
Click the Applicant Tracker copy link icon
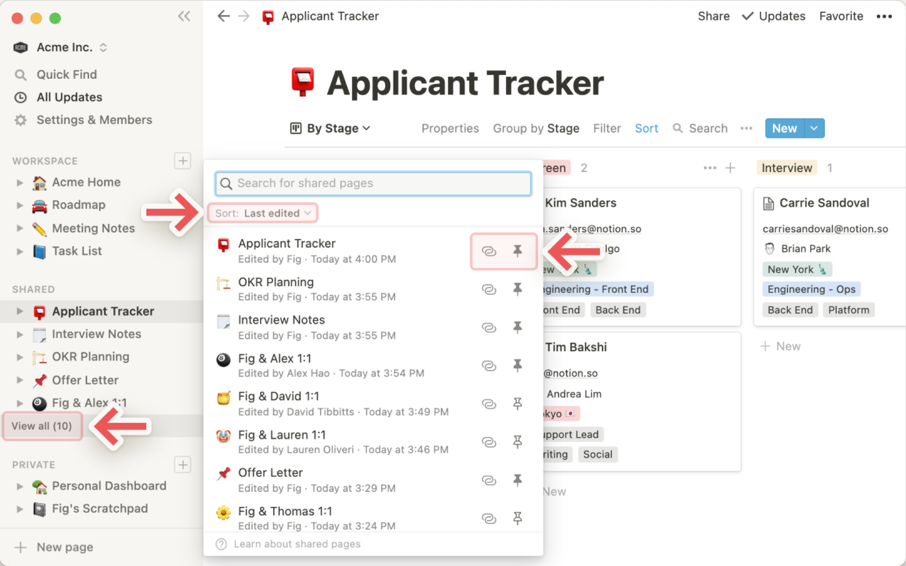tap(488, 250)
